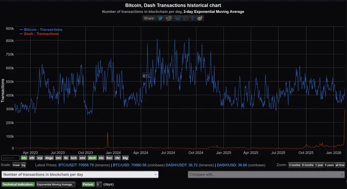Click the pentagon share icon beside VK
This screenshot has width=347, height=189.
(x=185, y=18)
